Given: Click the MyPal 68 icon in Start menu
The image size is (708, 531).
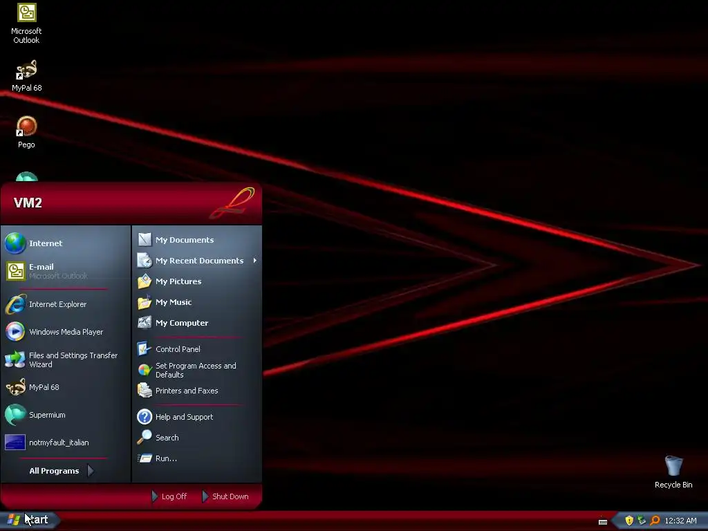Looking at the screenshot, I should pyautogui.click(x=15, y=387).
